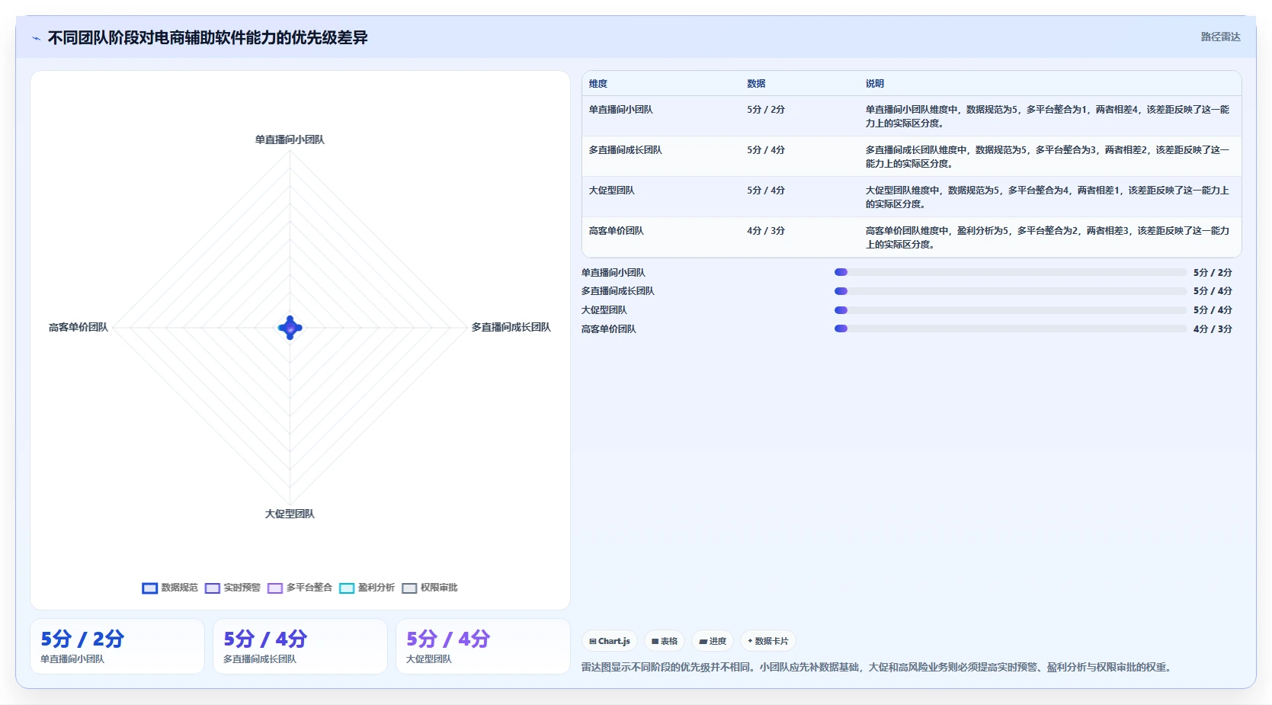Click the table description for 多直播间成长团队
The image size is (1272, 705).
pos(1047,157)
